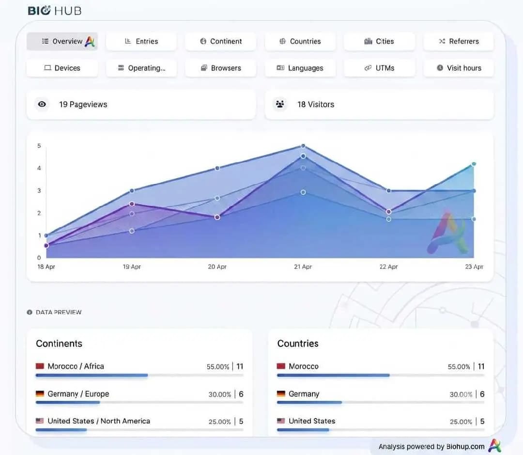The image size is (523, 455).
Task: Open the Languages tab
Action: (x=300, y=68)
